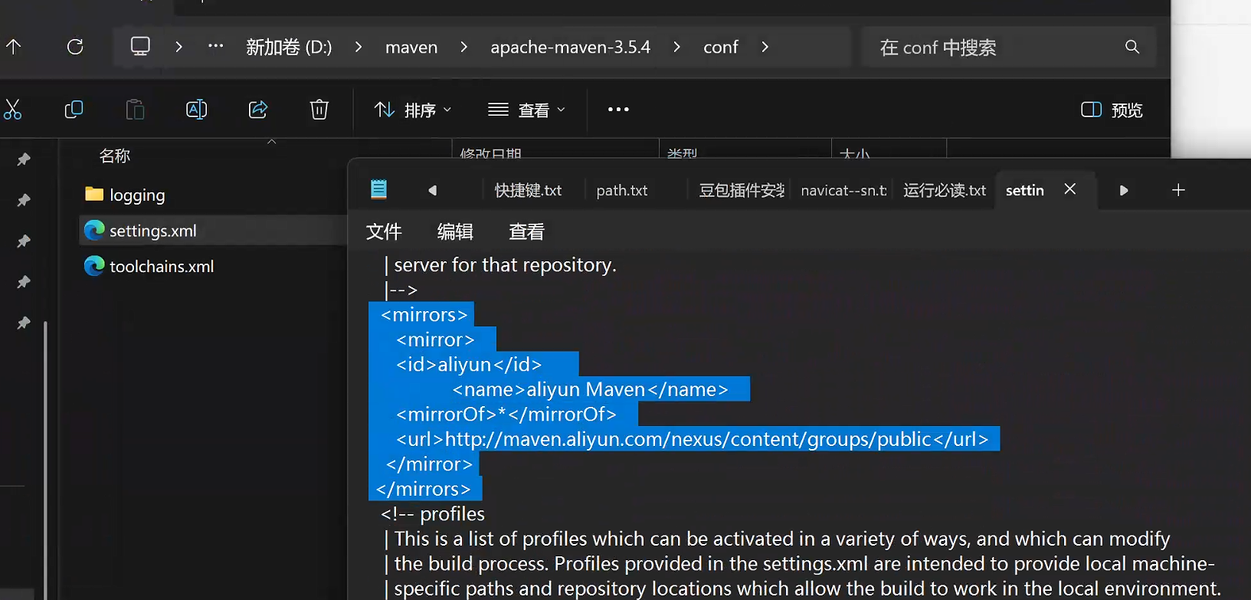Expand chevron after conf in path
Viewport: 1251px width, 600px height.
coord(765,47)
